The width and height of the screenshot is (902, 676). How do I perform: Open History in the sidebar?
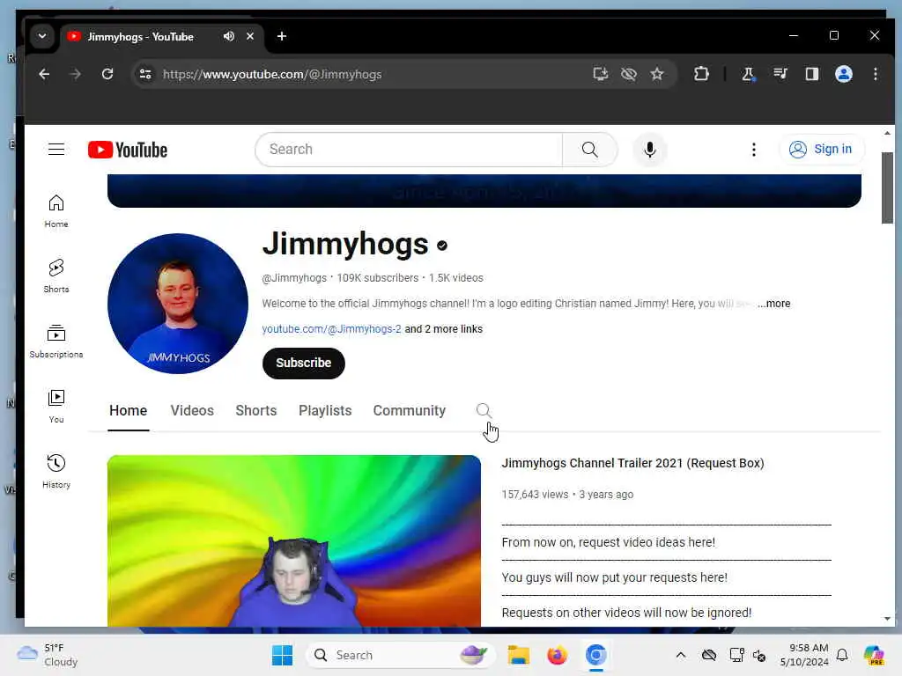[x=56, y=472]
